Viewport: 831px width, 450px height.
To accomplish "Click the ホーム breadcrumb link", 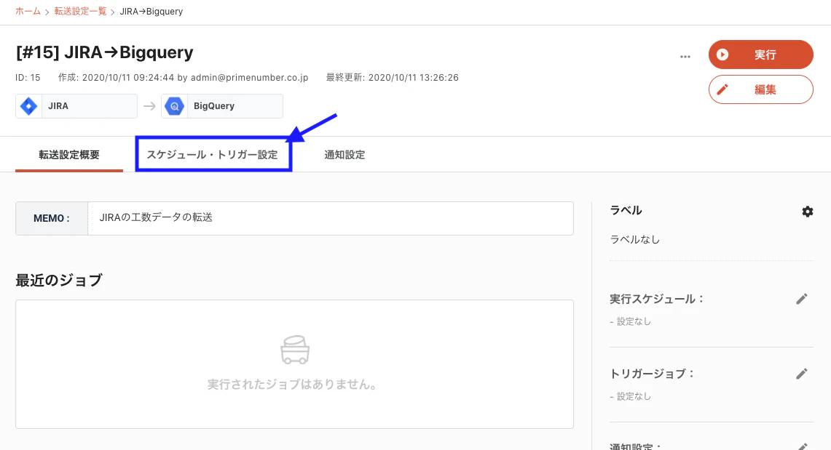I will point(28,11).
